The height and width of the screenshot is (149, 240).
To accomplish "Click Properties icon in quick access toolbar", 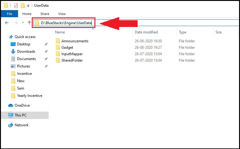I will [x=16, y=6].
